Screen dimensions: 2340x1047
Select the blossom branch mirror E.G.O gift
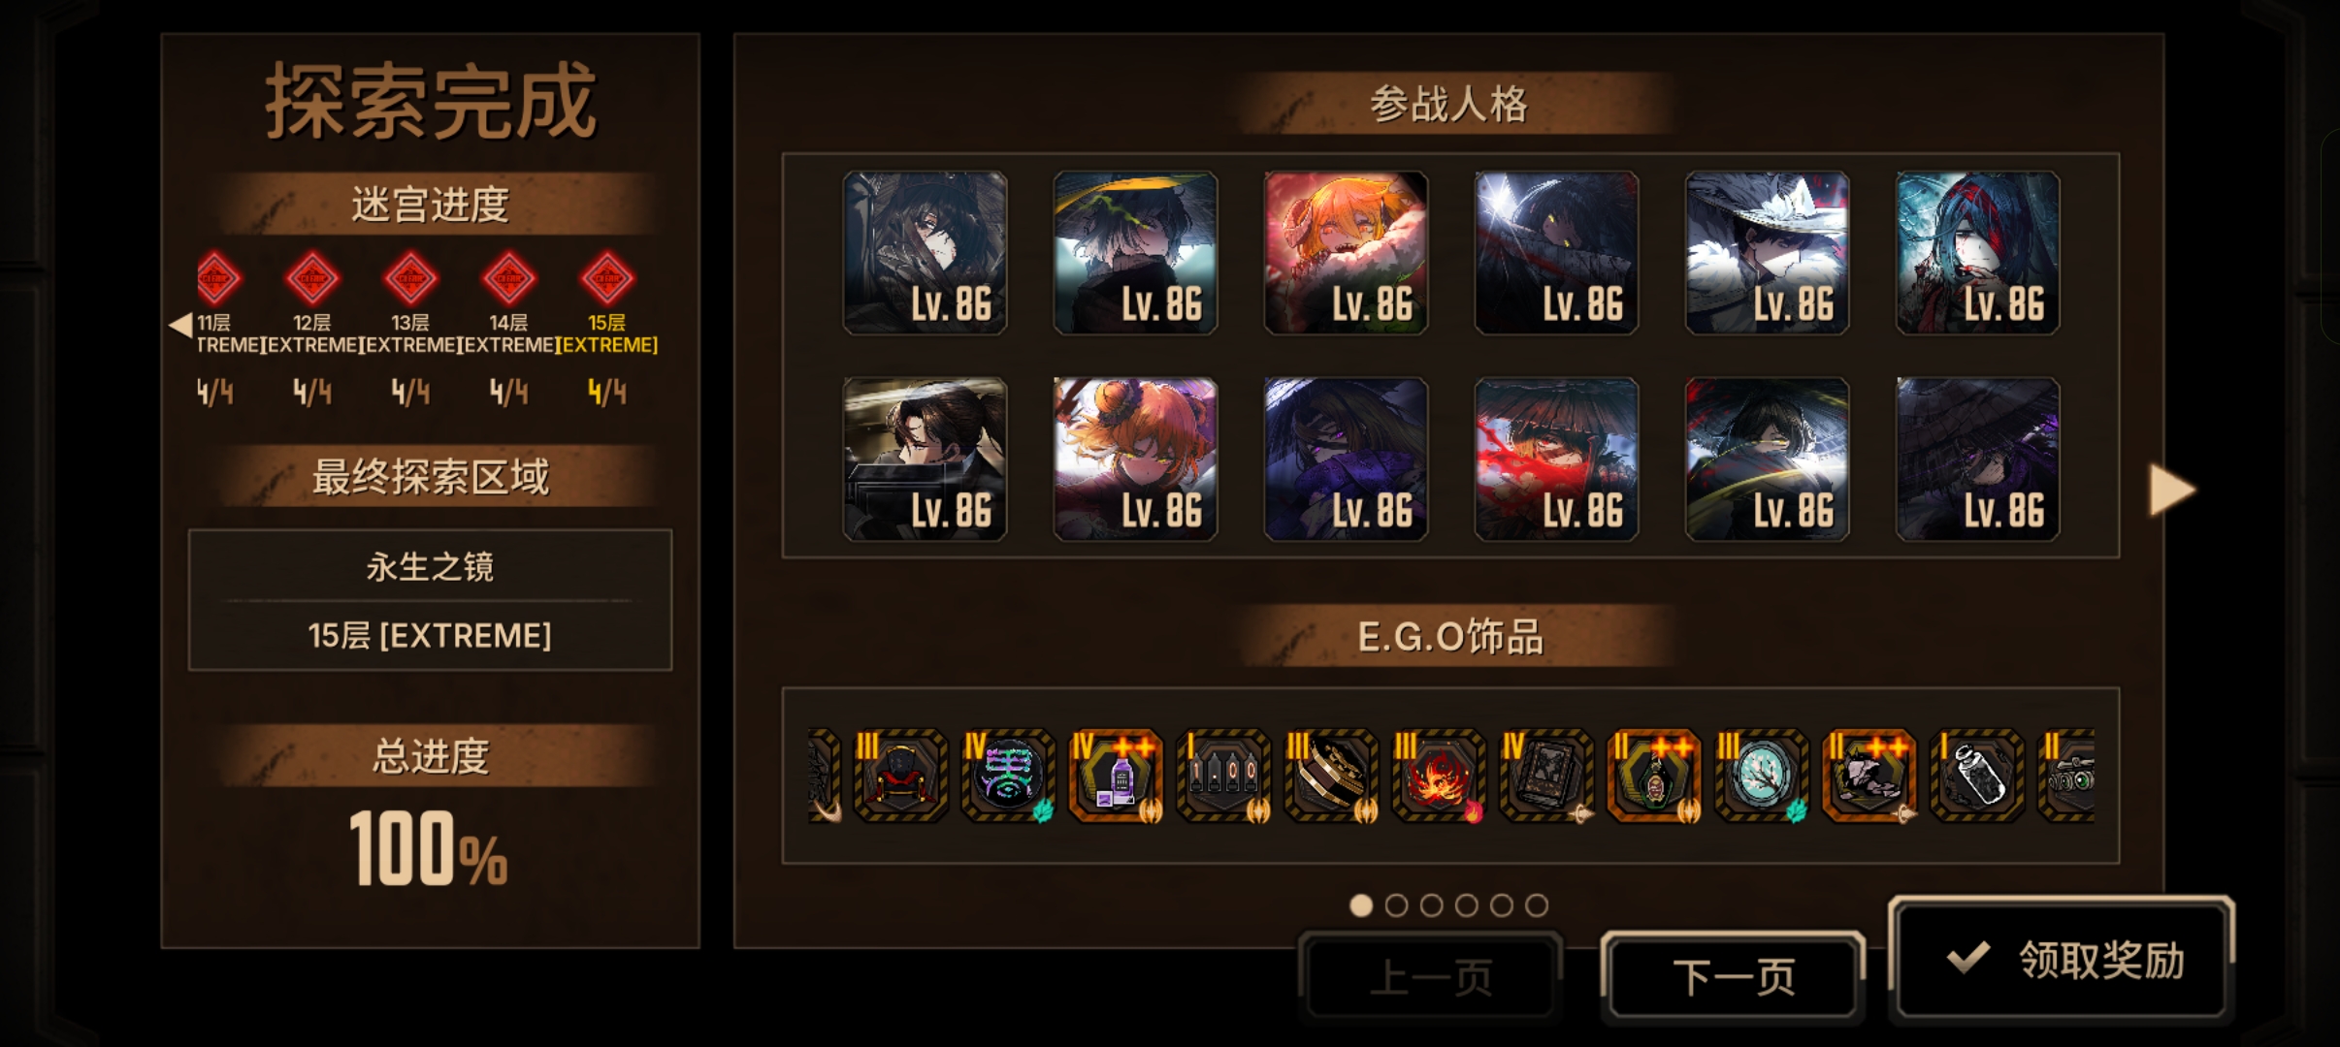(1762, 776)
